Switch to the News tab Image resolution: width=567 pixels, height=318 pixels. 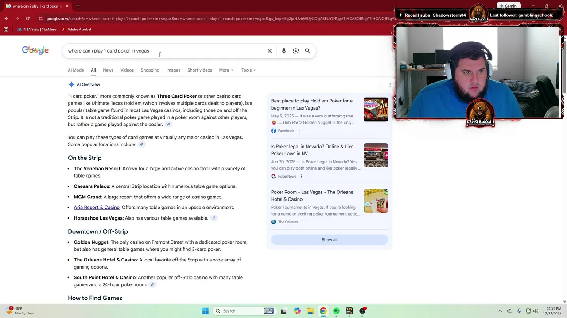click(108, 70)
